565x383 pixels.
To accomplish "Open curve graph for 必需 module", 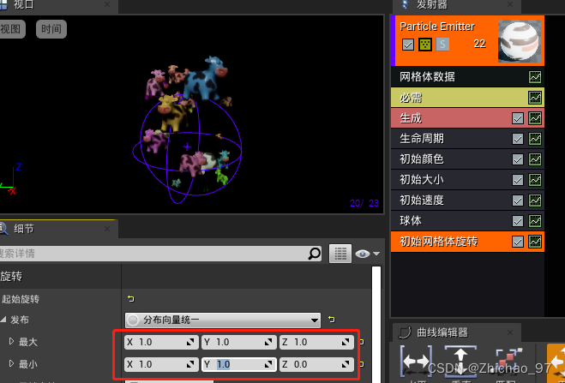I will (x=535, y=98).
